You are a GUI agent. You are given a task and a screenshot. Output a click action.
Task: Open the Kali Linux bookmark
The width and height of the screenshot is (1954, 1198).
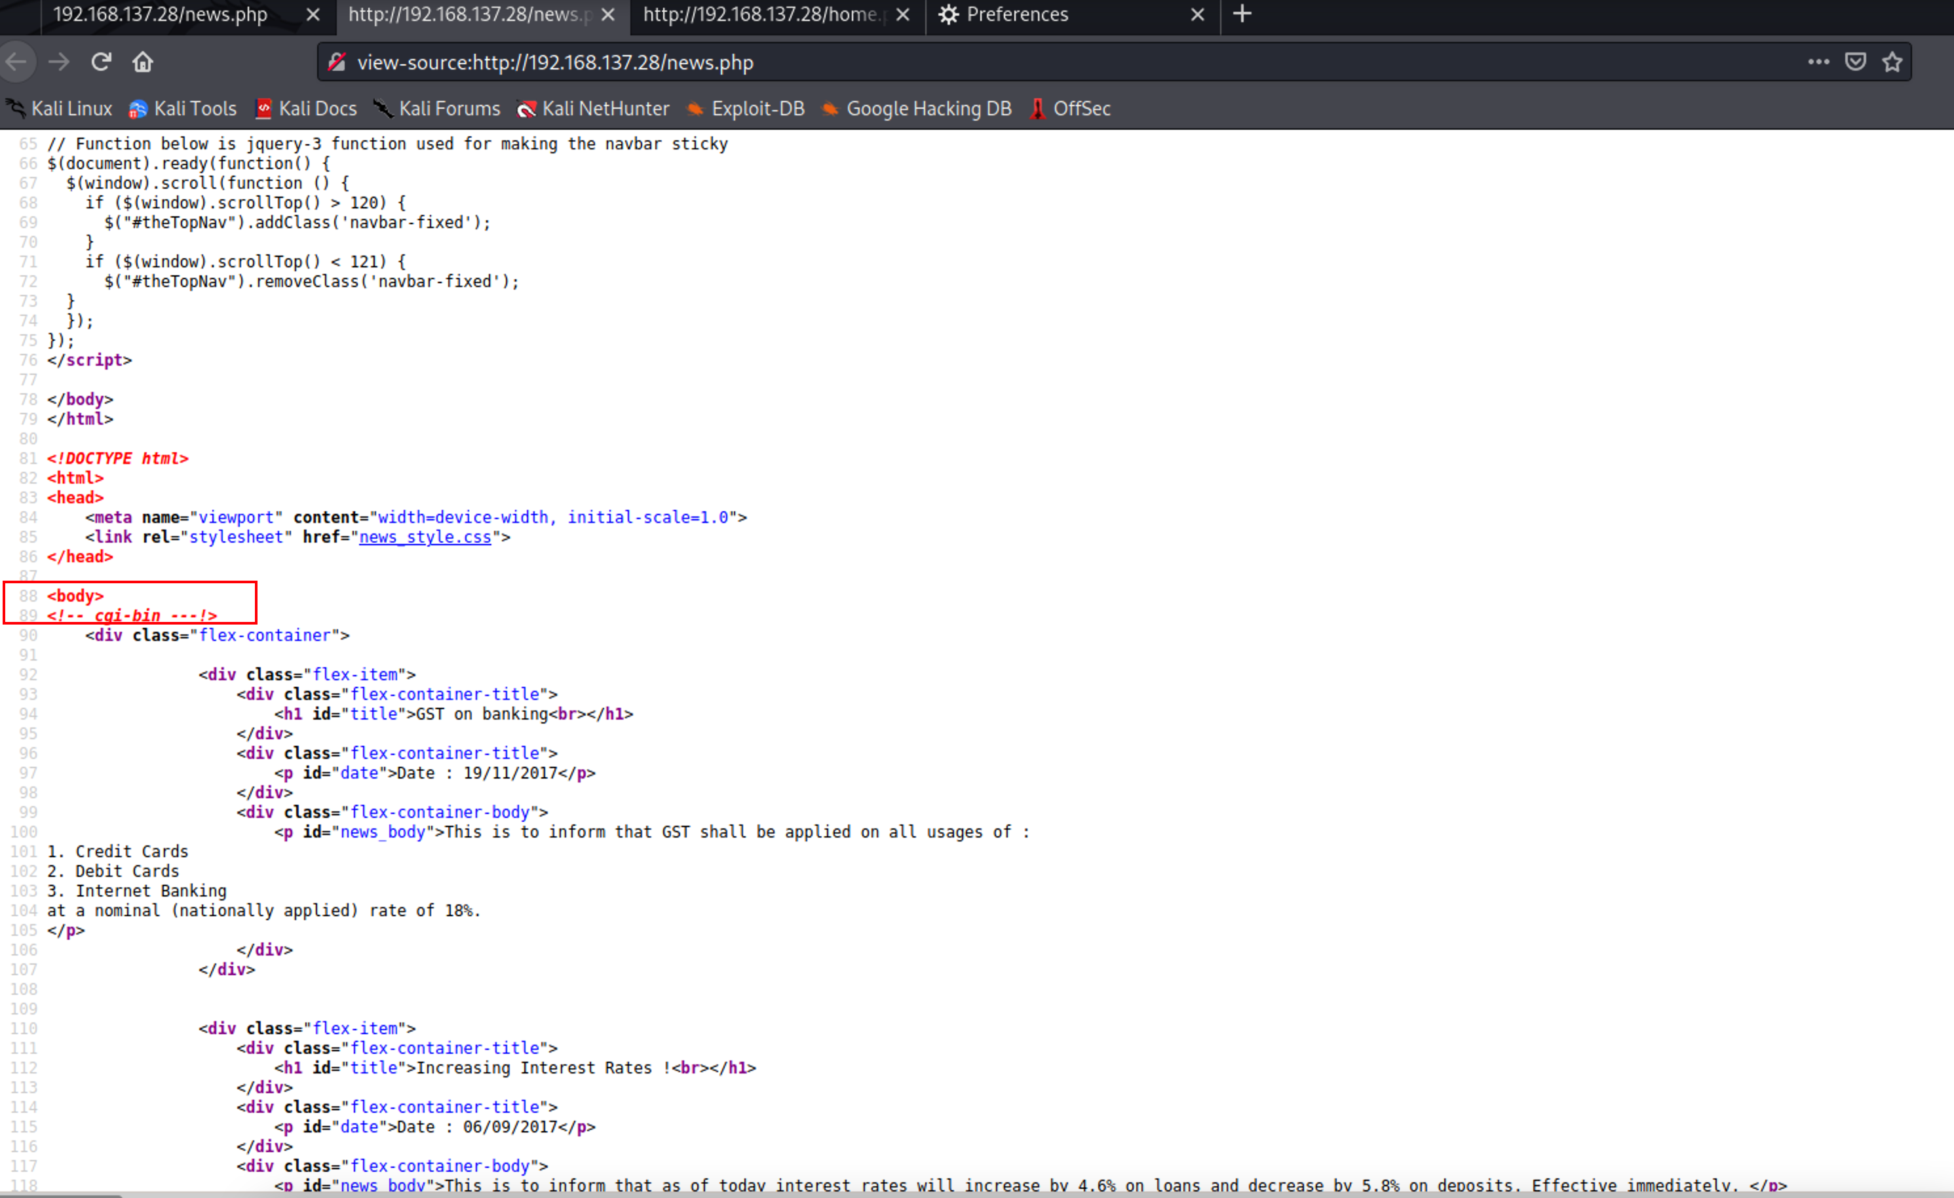(60, 109)
